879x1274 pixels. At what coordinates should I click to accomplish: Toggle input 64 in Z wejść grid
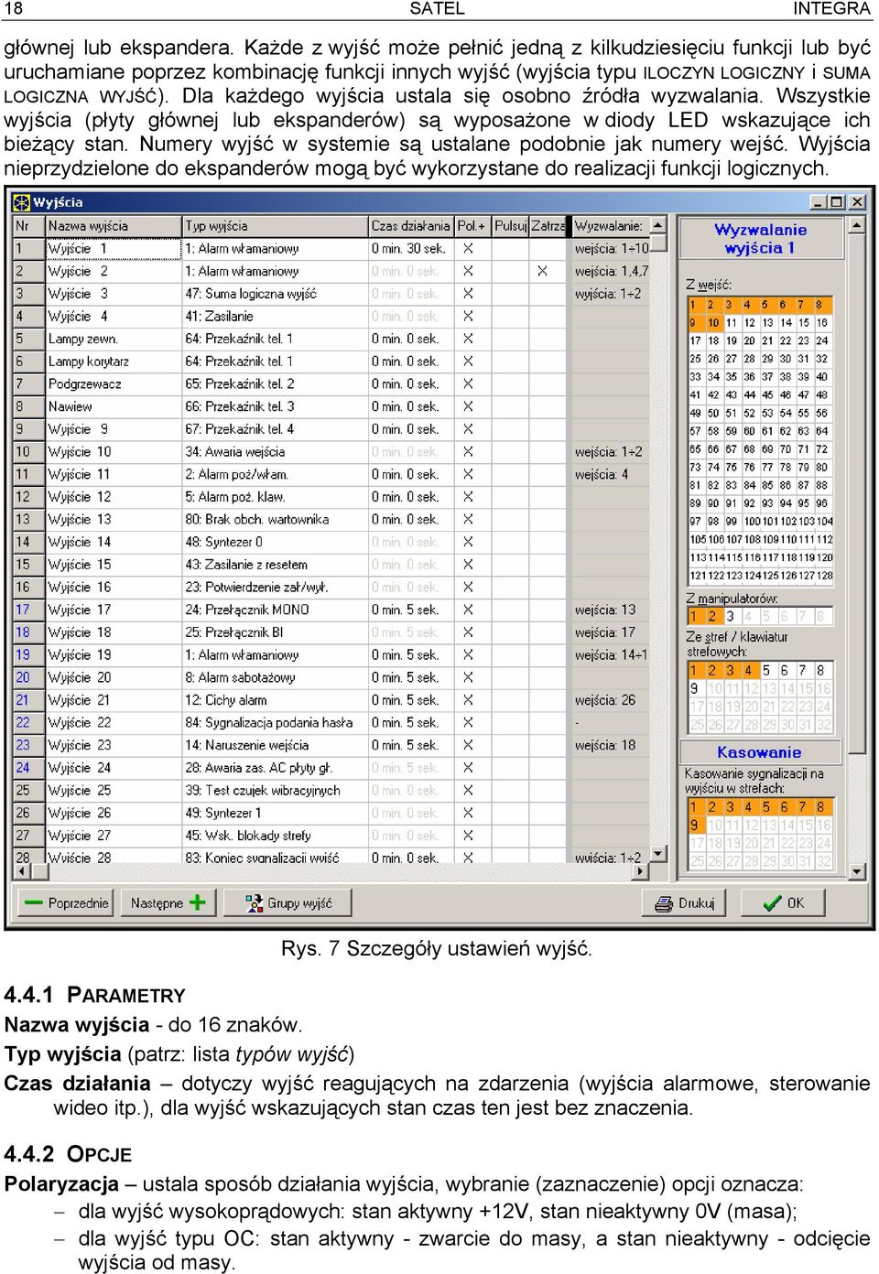[x=822, y=431]
